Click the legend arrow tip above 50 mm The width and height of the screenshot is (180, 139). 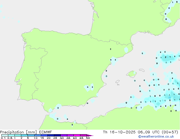[90, 135]
